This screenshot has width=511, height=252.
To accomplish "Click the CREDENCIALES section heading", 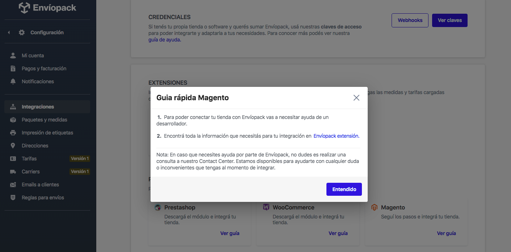I will [x=169, y=17].
